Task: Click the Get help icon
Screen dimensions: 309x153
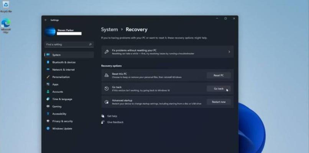Action: 103,116
